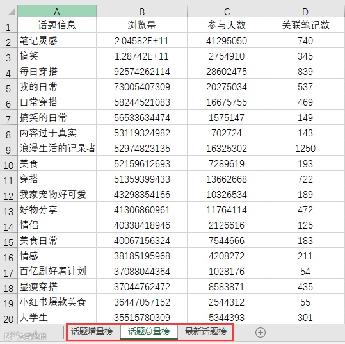Click the value 1.28742E+11
Viewport: 345px width, 344px height.
[x=142, y=56]
